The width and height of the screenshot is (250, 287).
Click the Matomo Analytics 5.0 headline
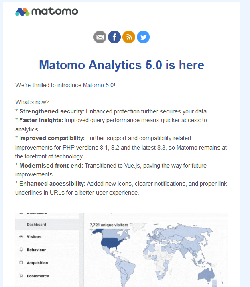[x=122, y=65]
